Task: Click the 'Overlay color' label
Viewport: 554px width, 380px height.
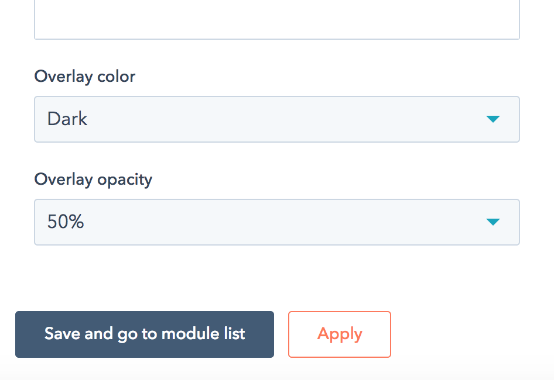Action: click(85, 77)
